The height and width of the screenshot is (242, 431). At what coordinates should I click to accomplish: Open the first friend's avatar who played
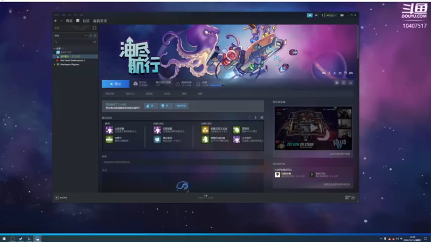pos(277,175)
